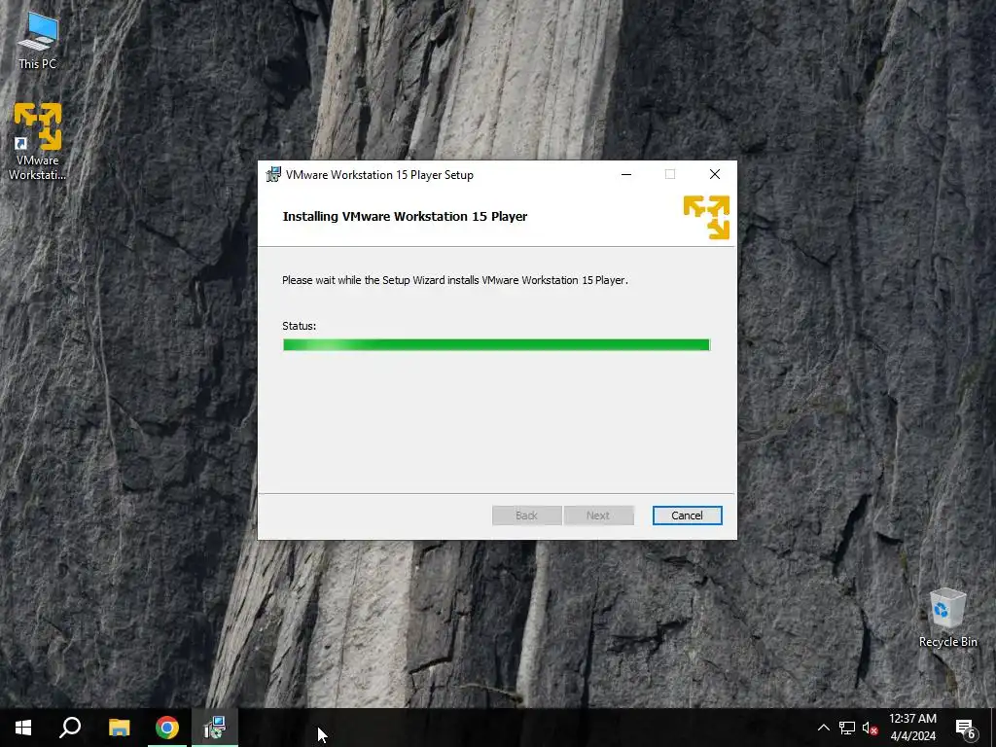Click the disabled maximize button of Setup
Screen dimensions: 996x747
(x=670, y=175)
